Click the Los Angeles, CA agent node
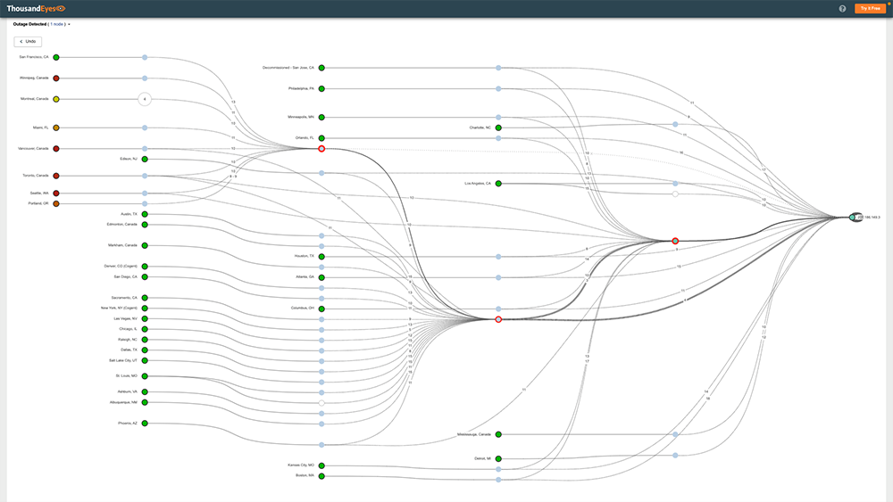The height and width of the screenshot is (502, 893). pyautogui.click(x=499, y=184)
